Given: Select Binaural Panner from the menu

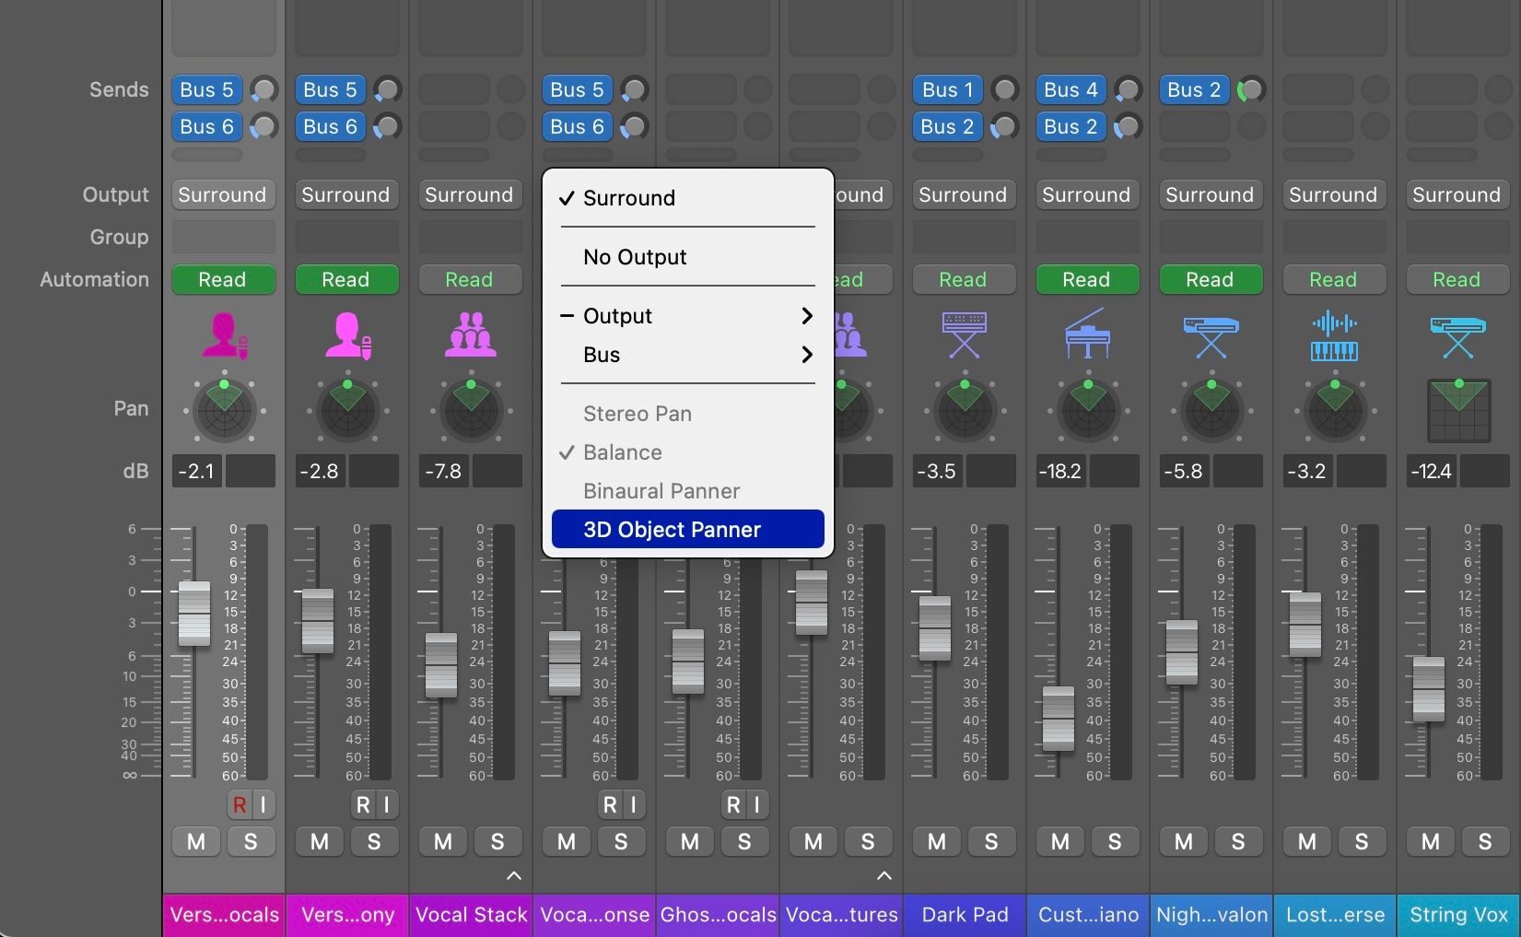Looking at the screenshot, I should (x=661, y=490).
